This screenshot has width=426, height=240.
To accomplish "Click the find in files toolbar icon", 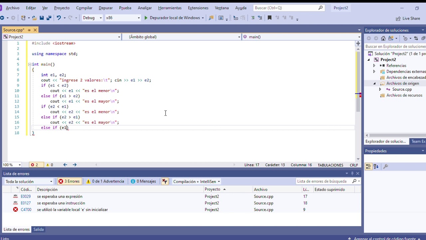I will pos(211,18).
